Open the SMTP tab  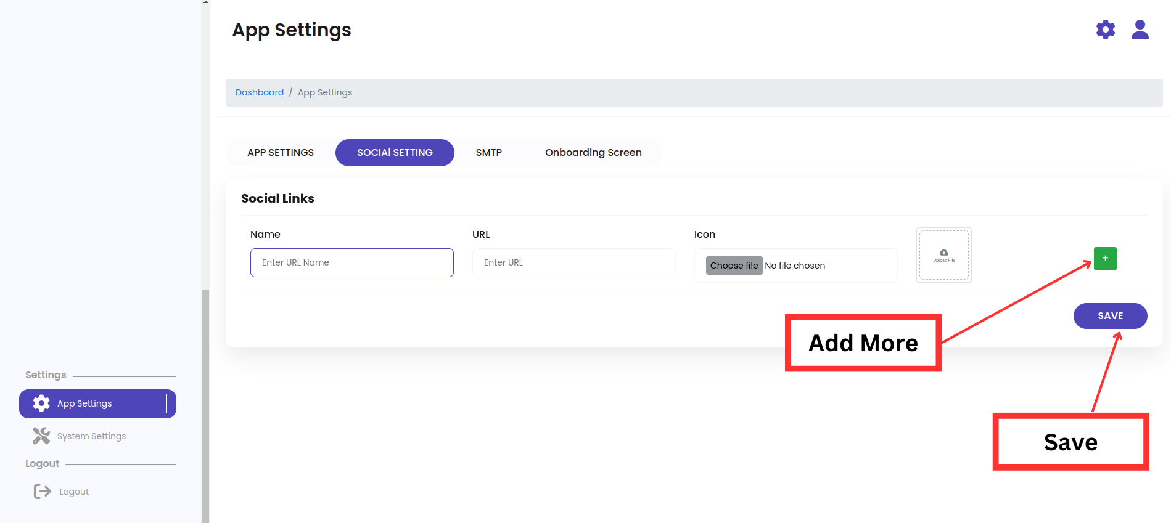pos(488,153)
